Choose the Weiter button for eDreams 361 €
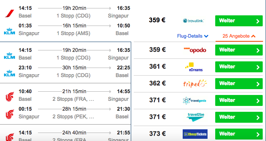The width and height of the screenshot is (266, 141). pos(239,67)
